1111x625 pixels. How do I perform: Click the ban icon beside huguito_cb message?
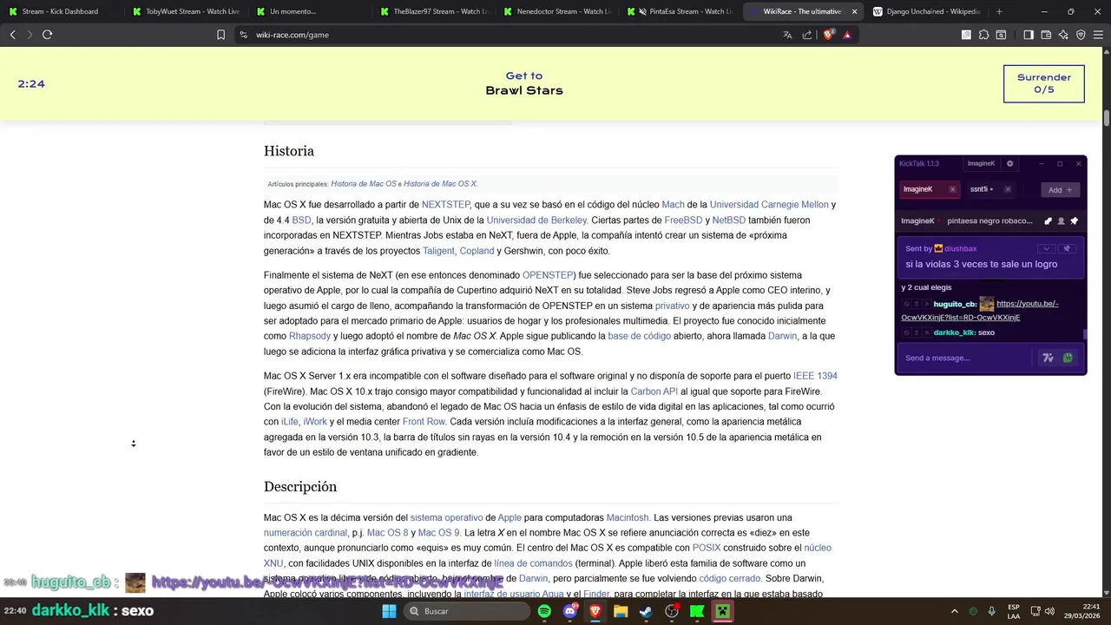click(x=906, y=304)
